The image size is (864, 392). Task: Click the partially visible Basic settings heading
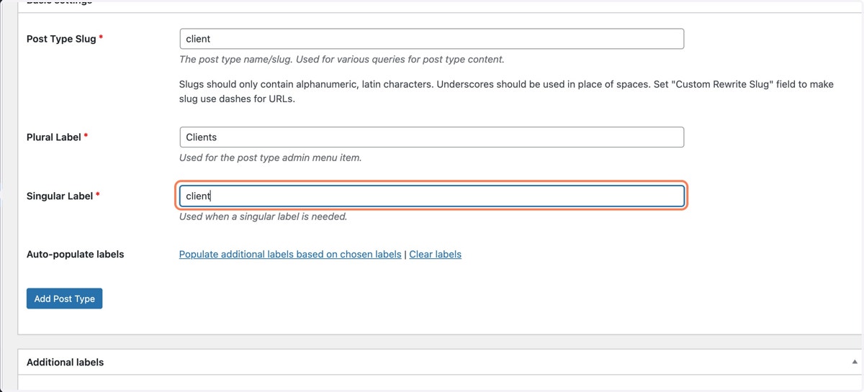click(59, 2)
